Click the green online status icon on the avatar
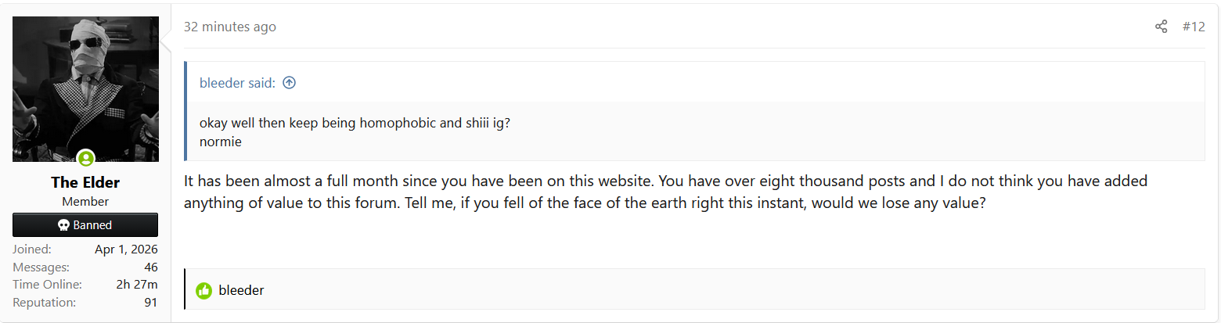 [x=85, y=159]
